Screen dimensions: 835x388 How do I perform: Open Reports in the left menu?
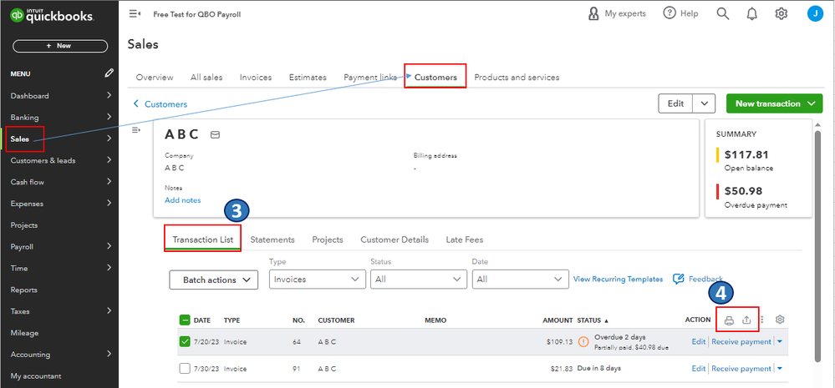(x=23, y=290)
